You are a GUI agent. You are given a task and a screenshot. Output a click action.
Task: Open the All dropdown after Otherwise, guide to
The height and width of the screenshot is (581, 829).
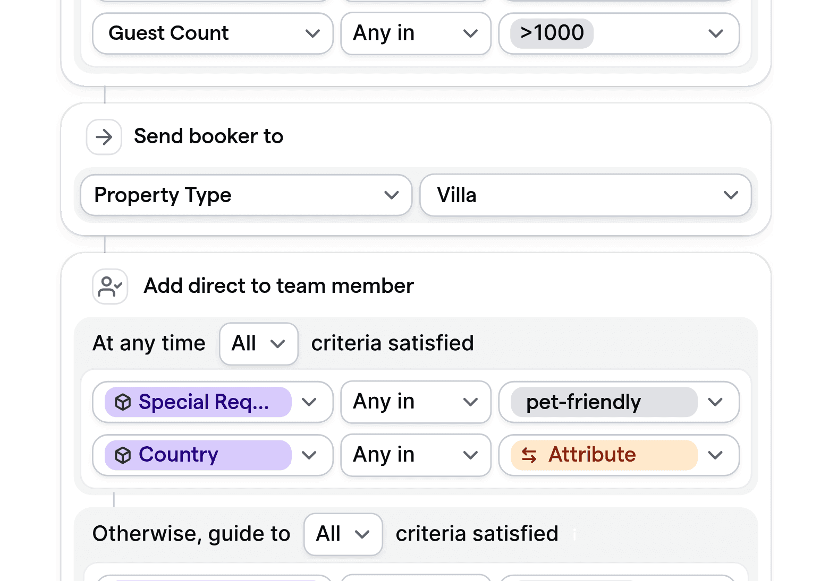343,534
